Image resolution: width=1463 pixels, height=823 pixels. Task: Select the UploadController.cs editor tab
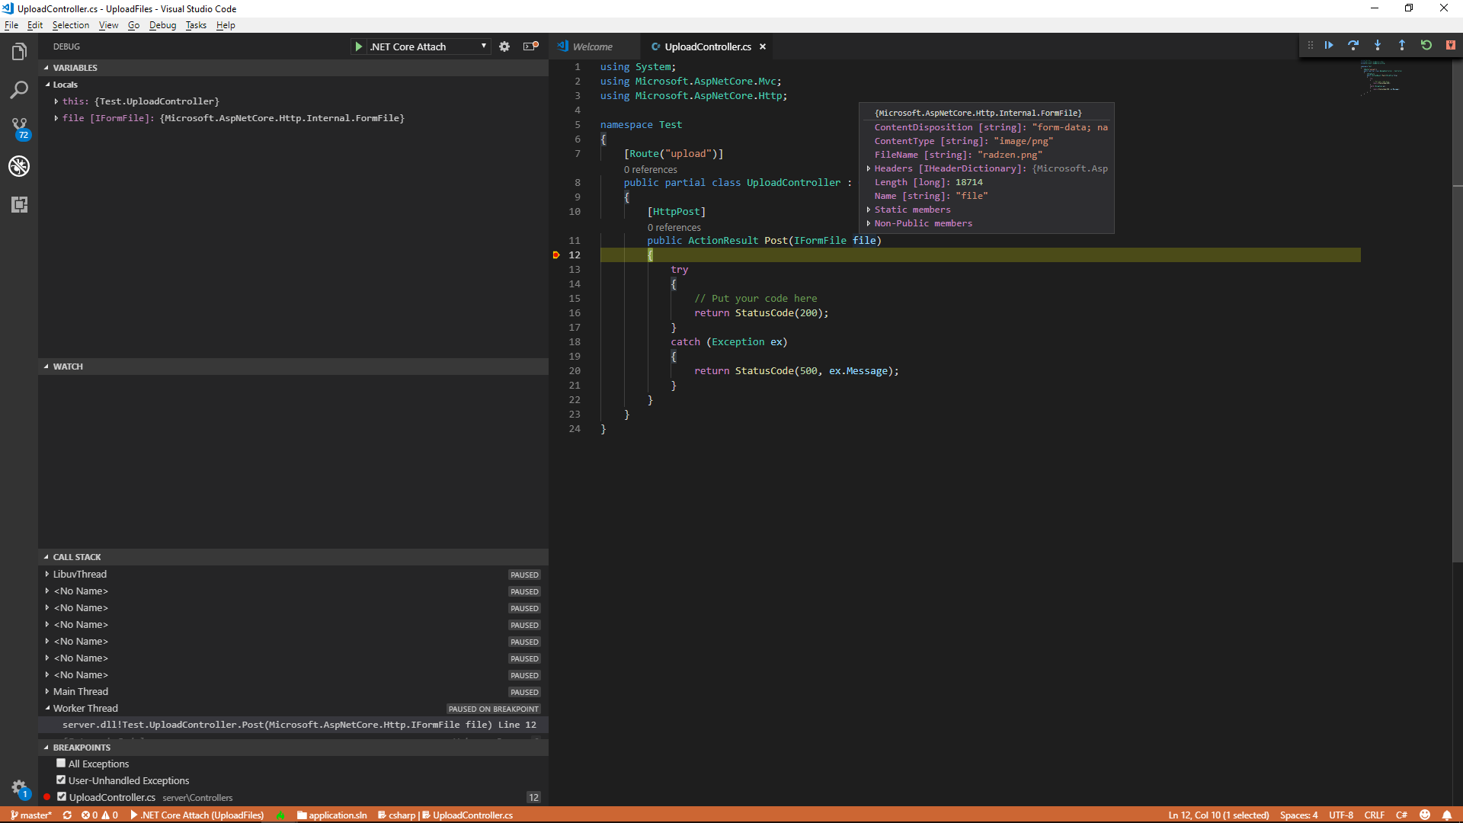(x=707, y=46)
